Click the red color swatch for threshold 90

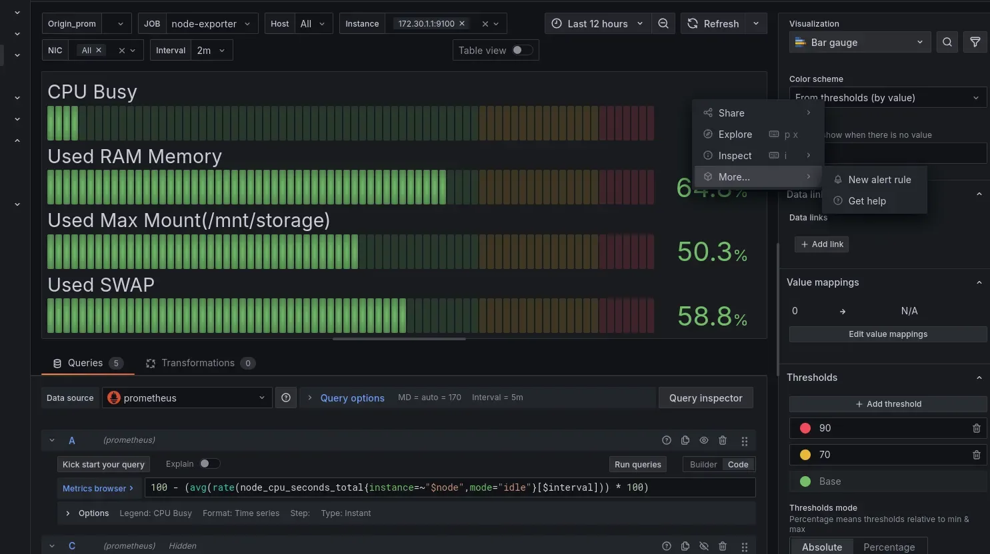(x=805, y=428)
